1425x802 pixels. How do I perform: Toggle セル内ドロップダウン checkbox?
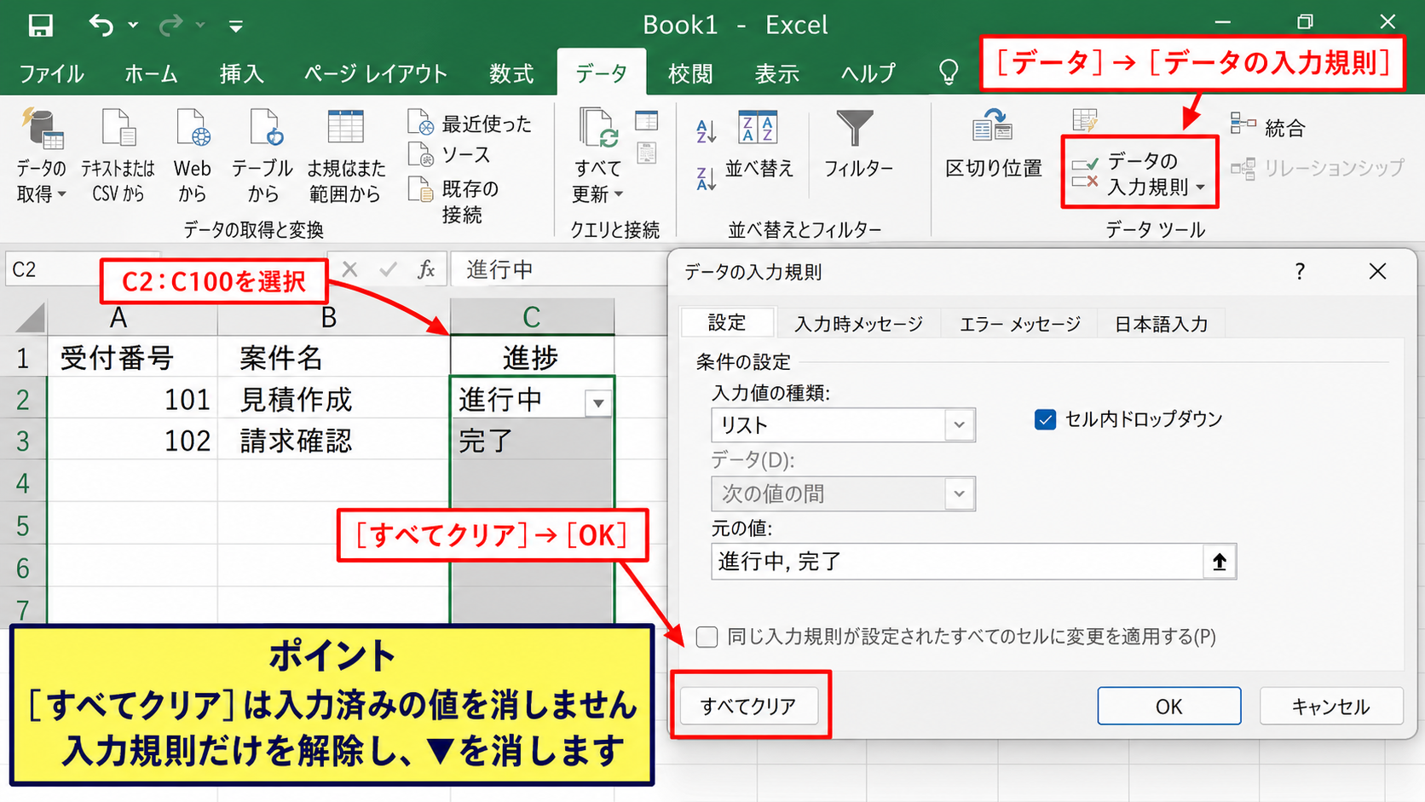[x=1045, y=419]
